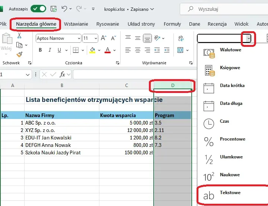This screenshot has height=206, width=268.
Task: Align text to middle vertically
Action: (x=138, y=38)
